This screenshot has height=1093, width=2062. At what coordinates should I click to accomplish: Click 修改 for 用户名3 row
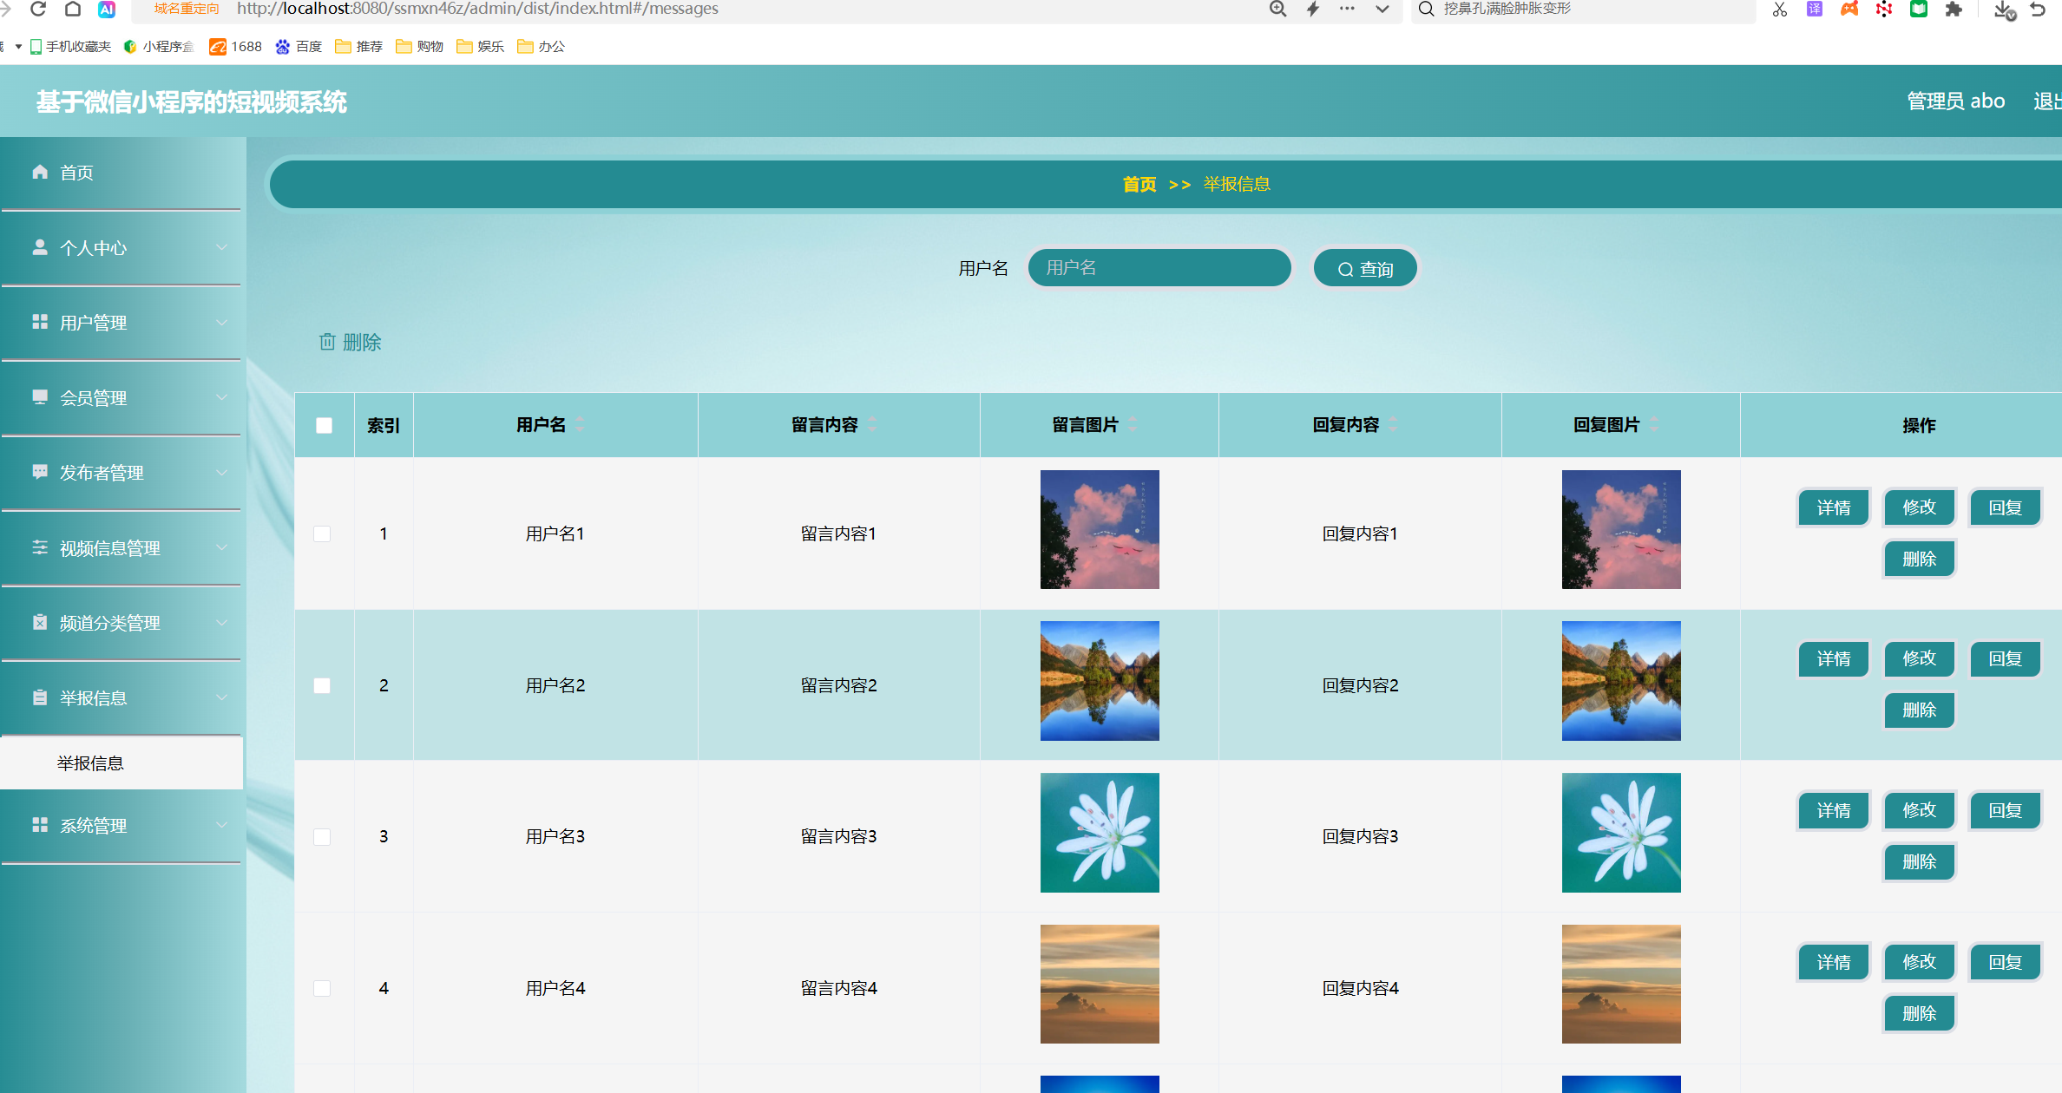1920,810
